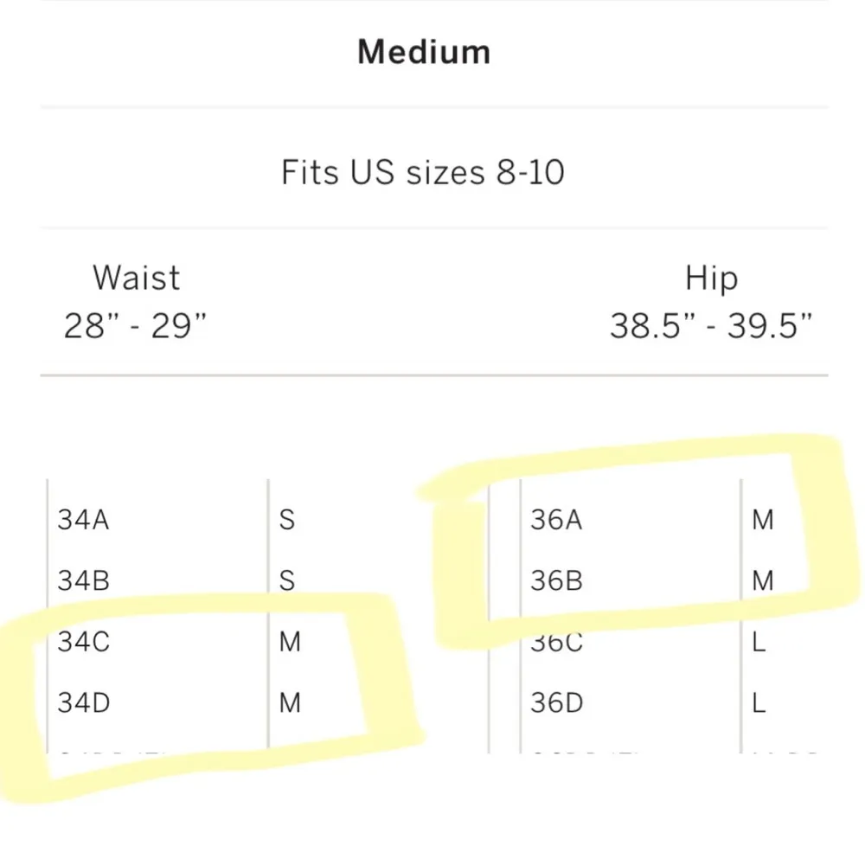Select the Fits US sizes 8-10 text
865x865 pixels.
[x=423, y=172]
